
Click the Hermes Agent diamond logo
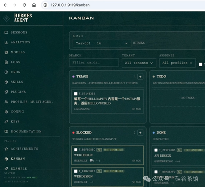point(6,18)
